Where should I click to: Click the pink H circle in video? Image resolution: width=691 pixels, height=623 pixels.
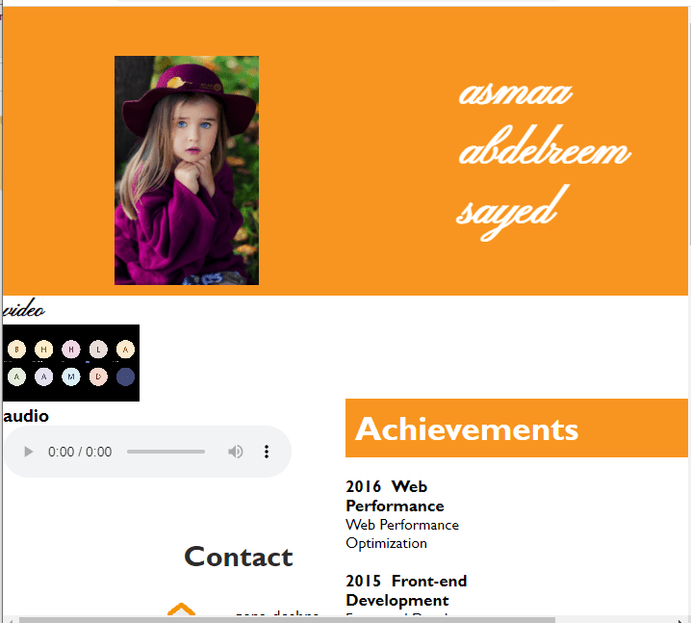click(x=71, y=350)
